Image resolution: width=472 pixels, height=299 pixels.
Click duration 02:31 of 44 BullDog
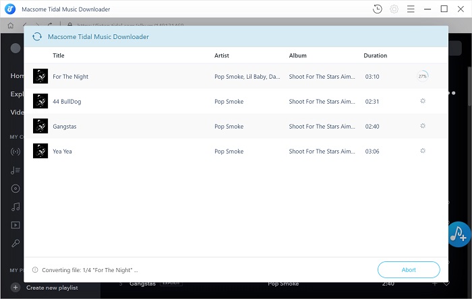(372, 102)
